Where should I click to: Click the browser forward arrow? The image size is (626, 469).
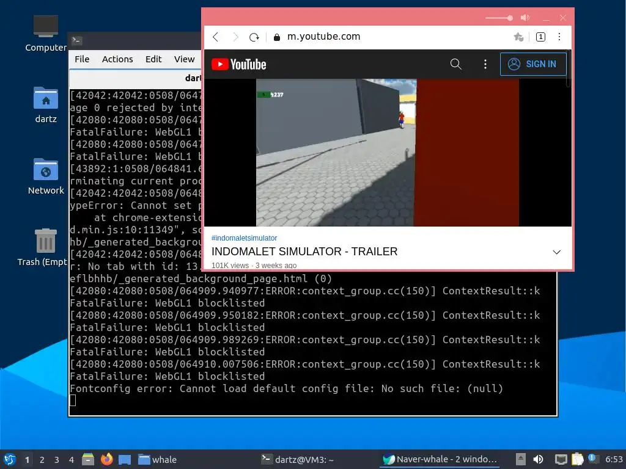pyautogui.click(x=235, y=37)
